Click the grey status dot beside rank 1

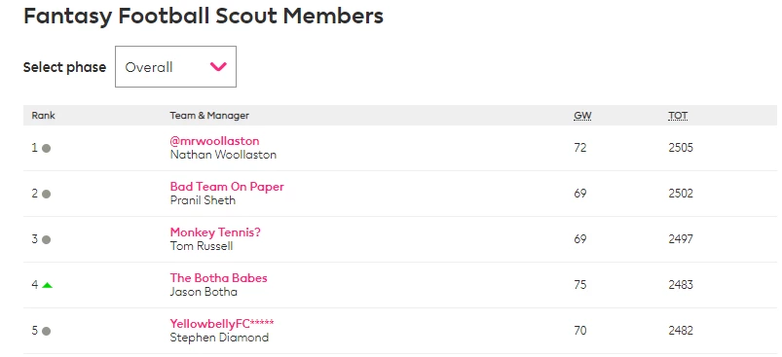click(x=47, y=149)
